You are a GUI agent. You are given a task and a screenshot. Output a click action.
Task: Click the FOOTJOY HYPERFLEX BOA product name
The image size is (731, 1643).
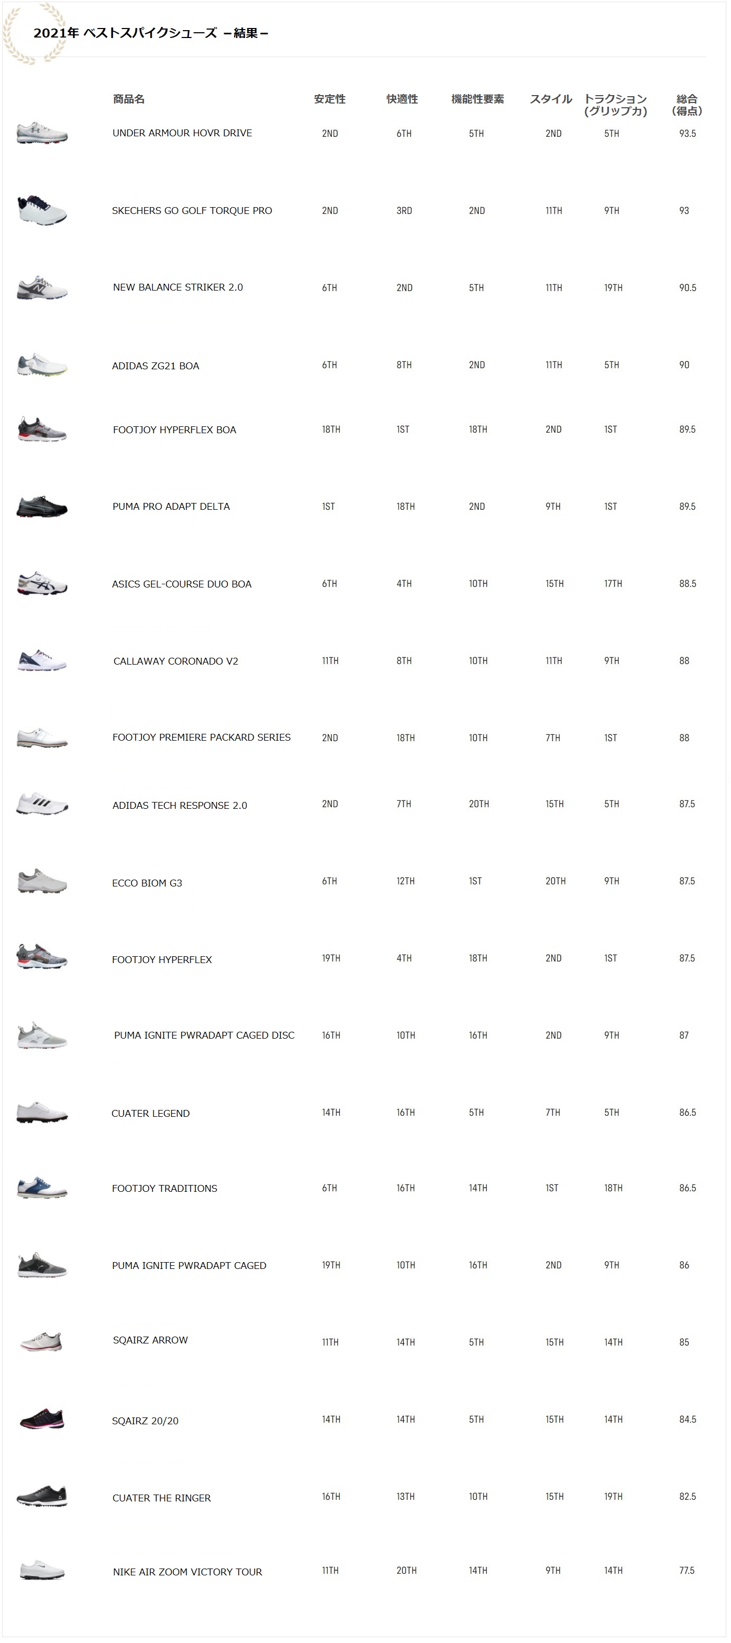click(174, 430)
